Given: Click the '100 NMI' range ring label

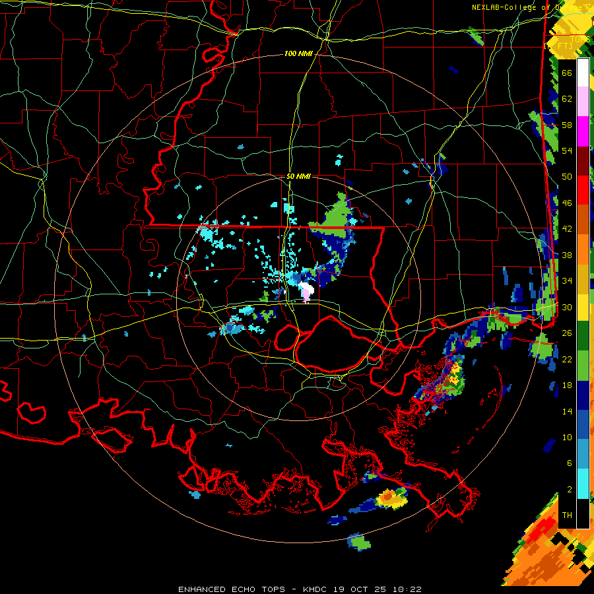Looking at the screenshot, I should point(298,54).
